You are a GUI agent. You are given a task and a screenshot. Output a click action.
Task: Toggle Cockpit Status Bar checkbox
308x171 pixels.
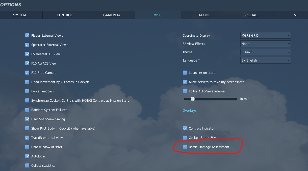coord(185,138)
